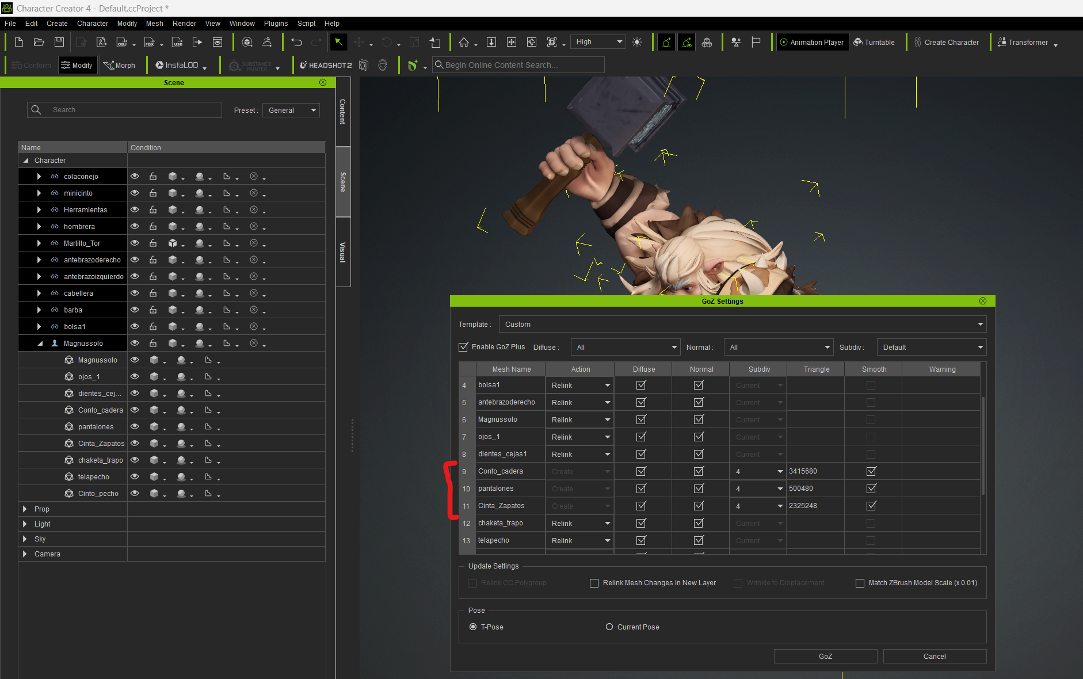
Task: Activate the Select arrow tool
Action: pyautogui.click(x=339, y=42)
